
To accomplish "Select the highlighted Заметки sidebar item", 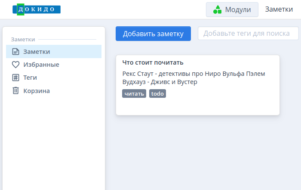I will point(54,52).
